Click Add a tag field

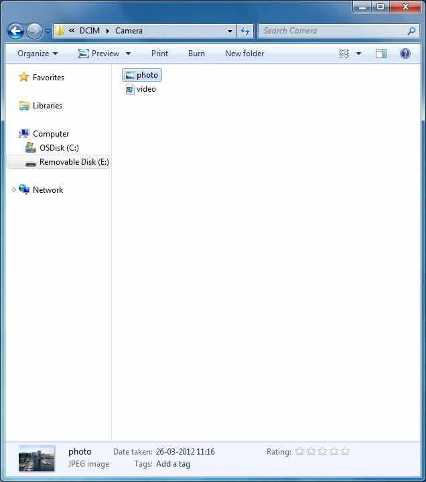click(x=173, y=464)
